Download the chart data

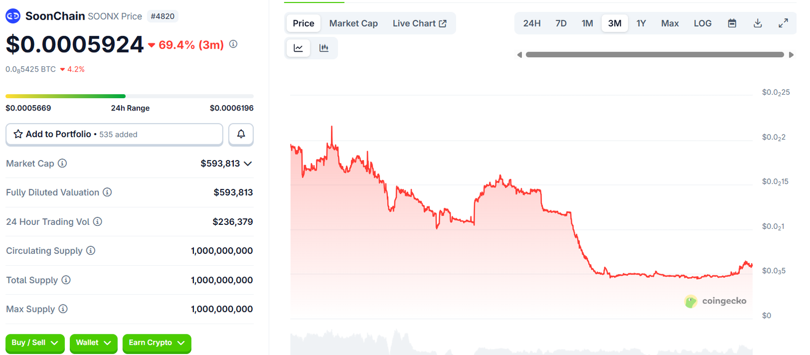[758, 23]
